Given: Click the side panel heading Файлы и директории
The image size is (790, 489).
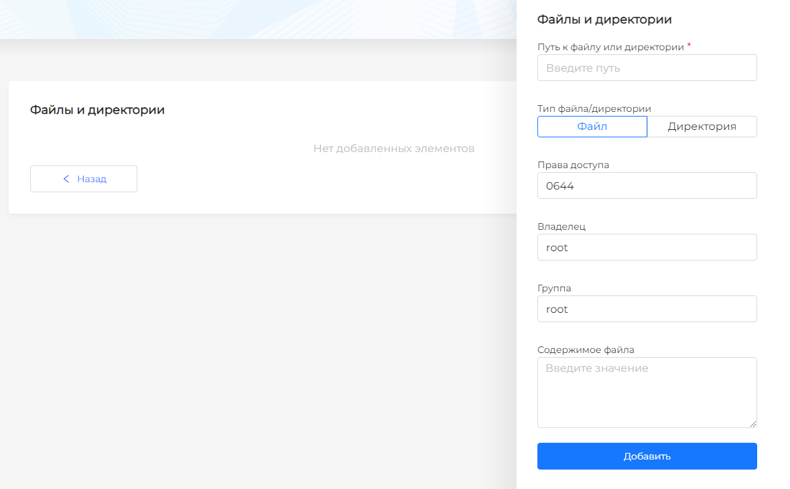Looking at the screenshot, I should [x=604, y=19].
